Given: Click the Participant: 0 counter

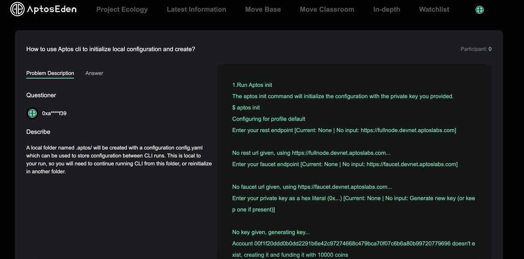Looking at the screenshot, I should 476,49.
